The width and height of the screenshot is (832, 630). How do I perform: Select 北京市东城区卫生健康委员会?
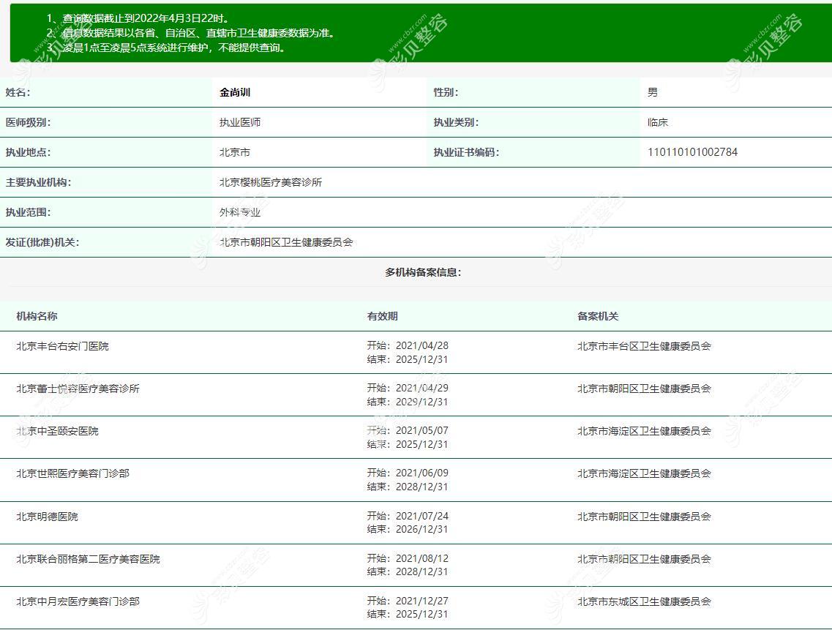click(x=644, y=601)
